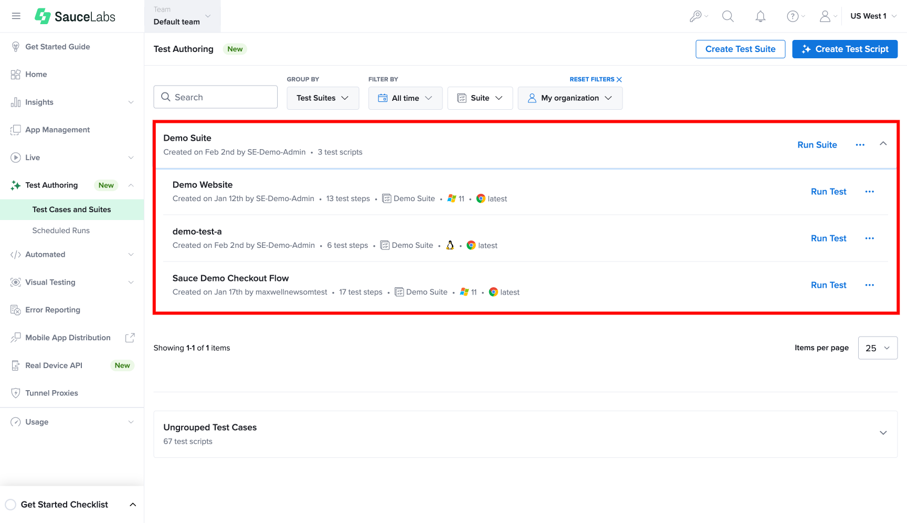Run the Demo Website test

click(829, 192)
